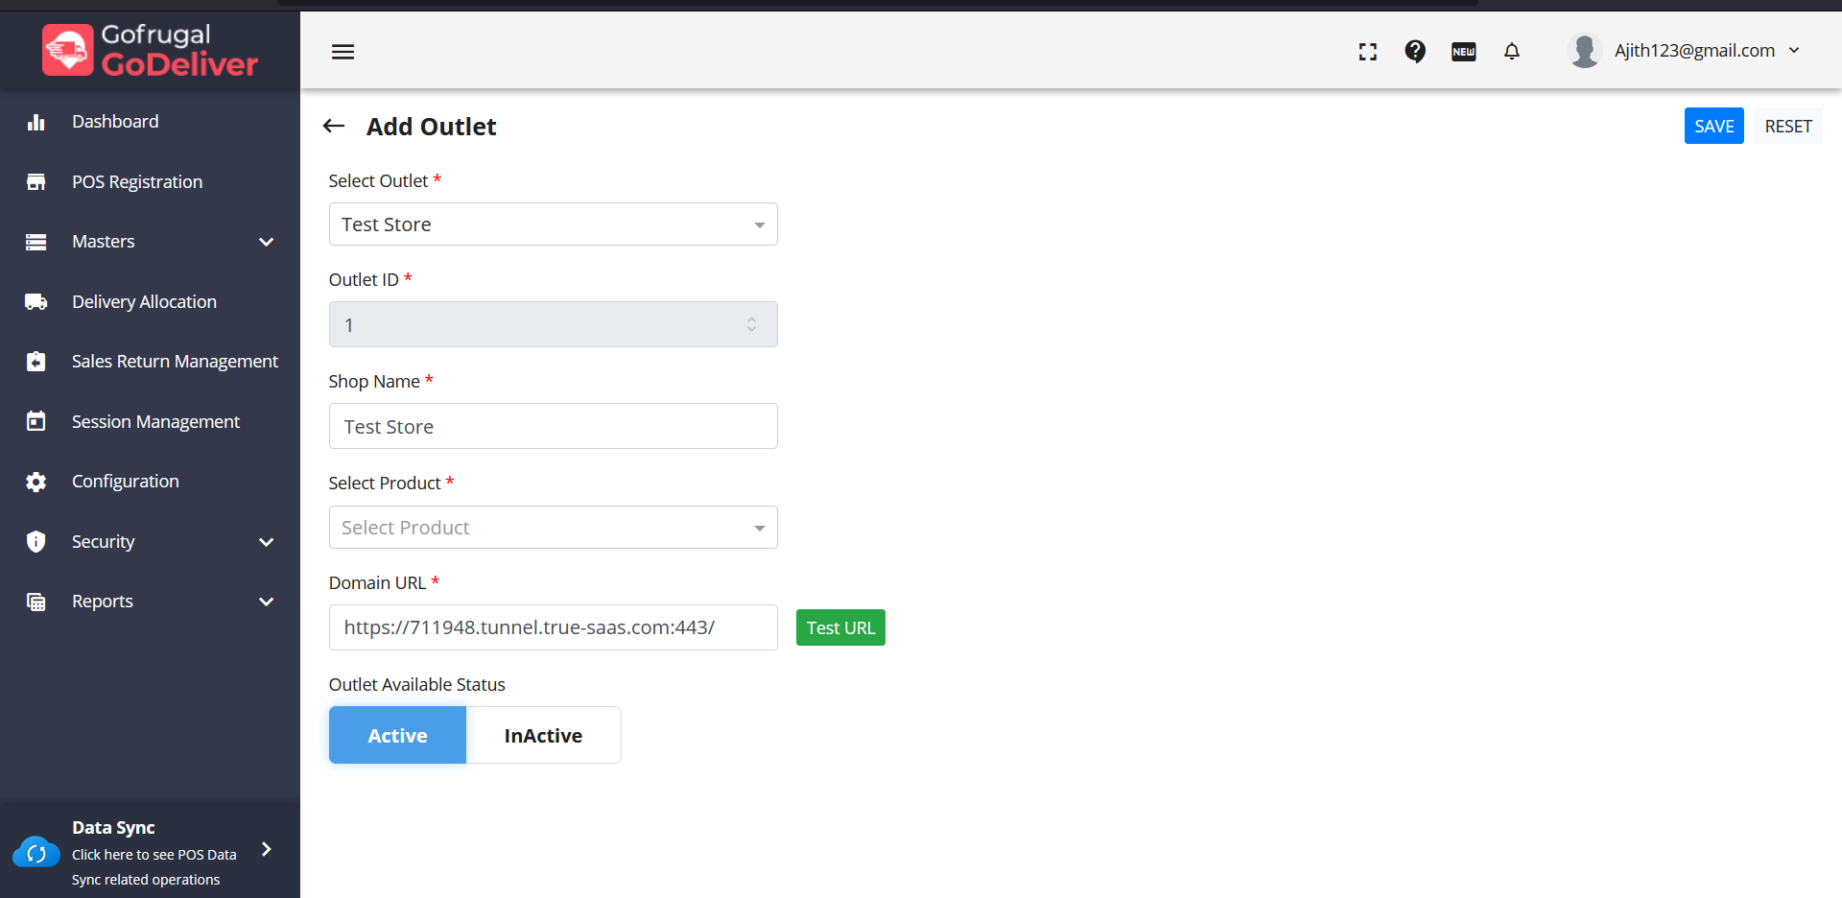The width and height of the screenshot is (1842, 898).
Task: Click the back arrow beside Add Outlet
Action: [x=334, y=126]
